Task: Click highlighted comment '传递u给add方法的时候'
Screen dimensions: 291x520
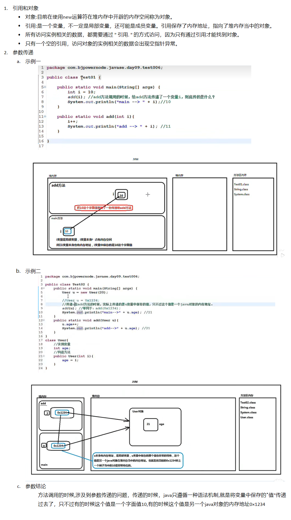Action: [x=138, y=304]
